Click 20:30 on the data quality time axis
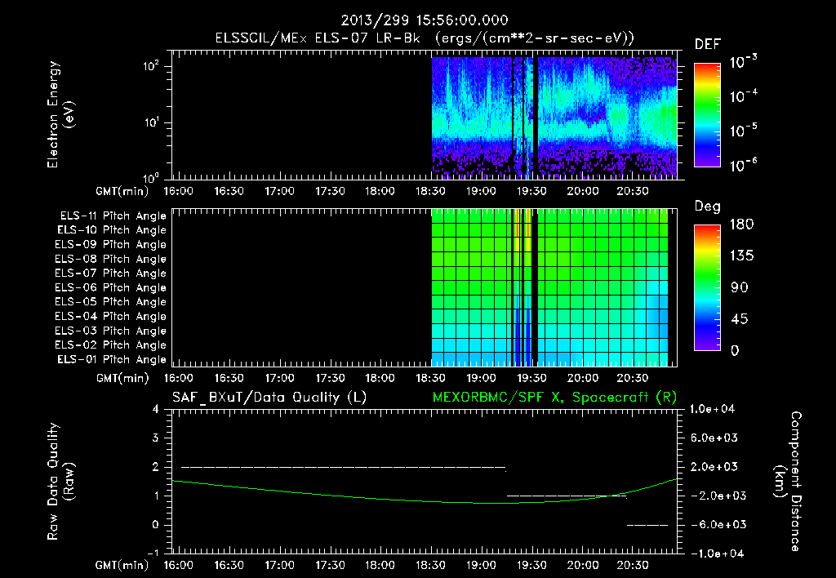 pyautogui.click(x=633, y=565)
